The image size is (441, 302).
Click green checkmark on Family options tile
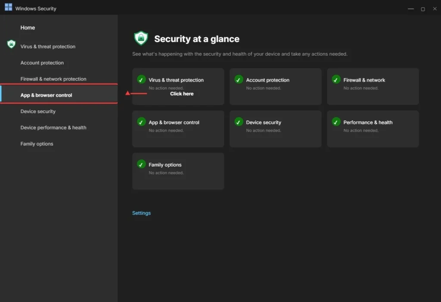pos(141,164)
